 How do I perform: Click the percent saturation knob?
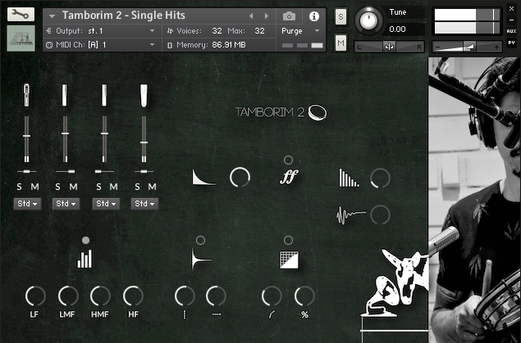pyautogui.click(x=304, y=296)
